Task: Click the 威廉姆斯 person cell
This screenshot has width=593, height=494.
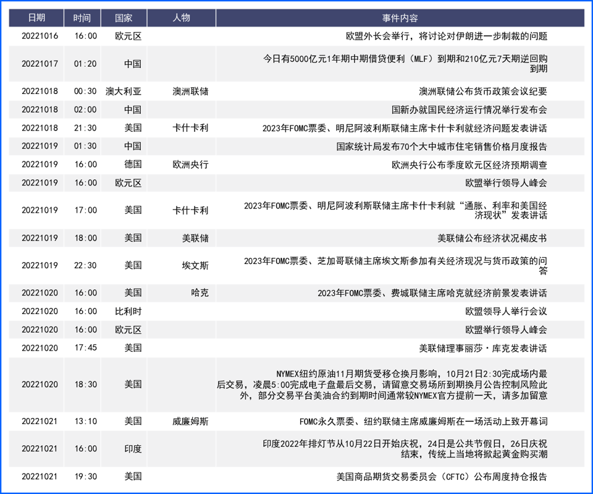Action: click(x=190, y=421)
